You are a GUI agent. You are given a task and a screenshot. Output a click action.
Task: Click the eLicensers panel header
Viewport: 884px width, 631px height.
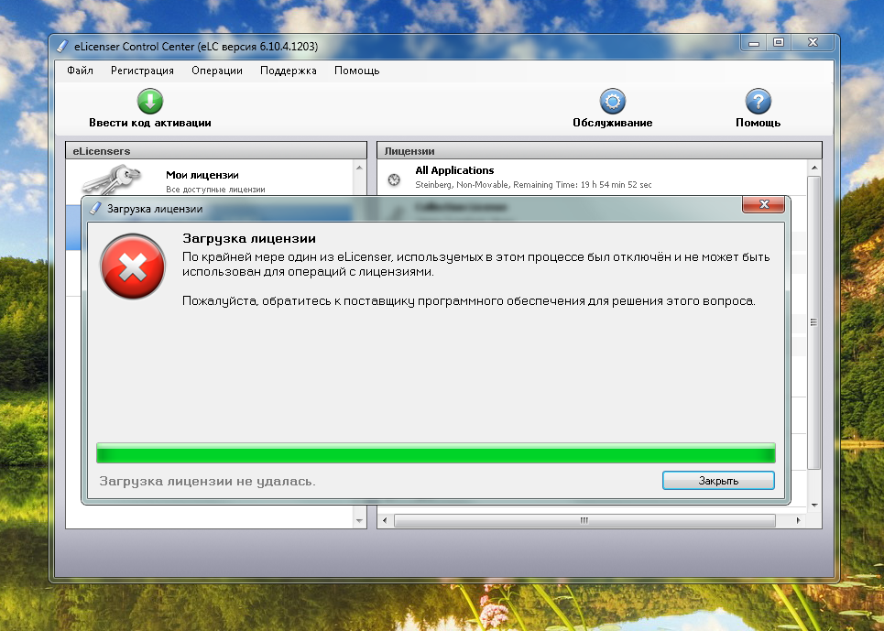tap(216, 150)
